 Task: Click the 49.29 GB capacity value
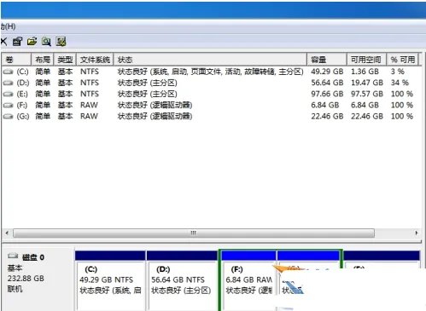click(327, 72)
